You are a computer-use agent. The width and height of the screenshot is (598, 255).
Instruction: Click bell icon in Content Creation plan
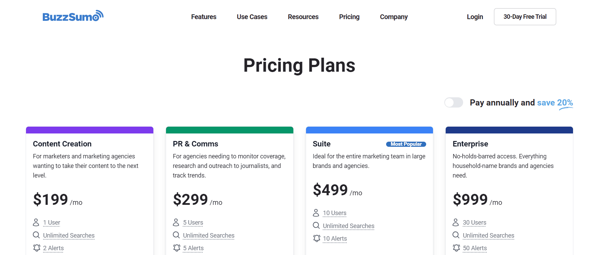[37, 248]
